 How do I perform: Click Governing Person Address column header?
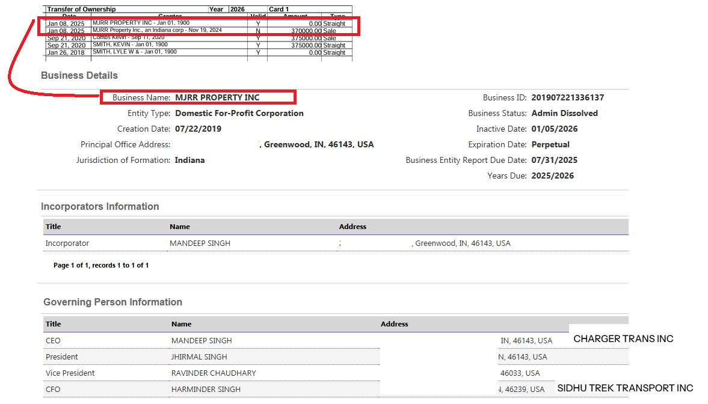click(394, 324)
